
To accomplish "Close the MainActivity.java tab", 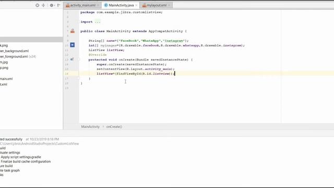I will pos(136,5).
